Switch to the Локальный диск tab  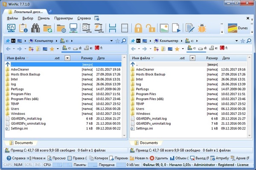point(26,12)
